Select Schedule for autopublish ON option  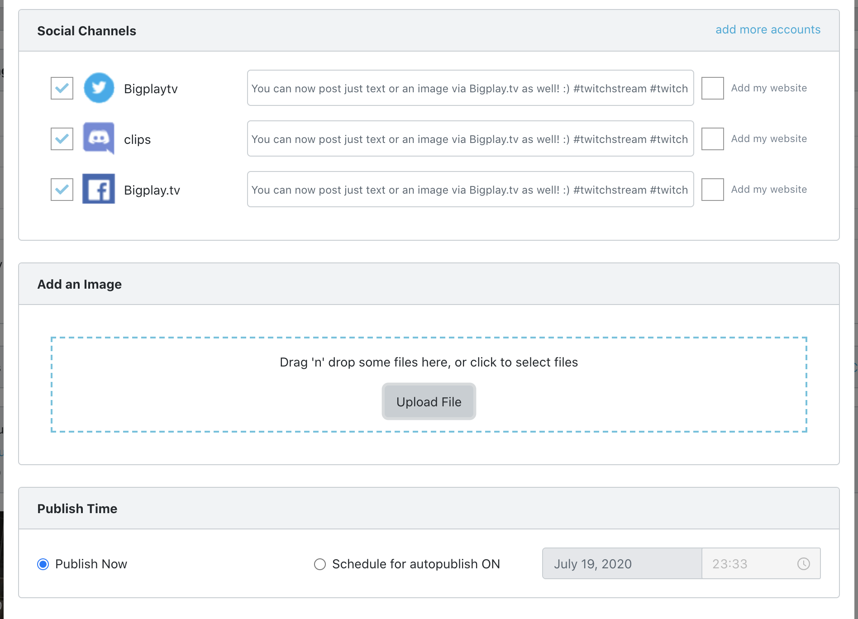point(320,564)
